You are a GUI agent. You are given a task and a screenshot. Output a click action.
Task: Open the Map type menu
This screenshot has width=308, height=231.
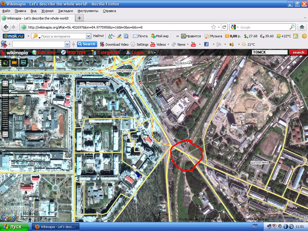pyautogui.click(x=73, y=52)
